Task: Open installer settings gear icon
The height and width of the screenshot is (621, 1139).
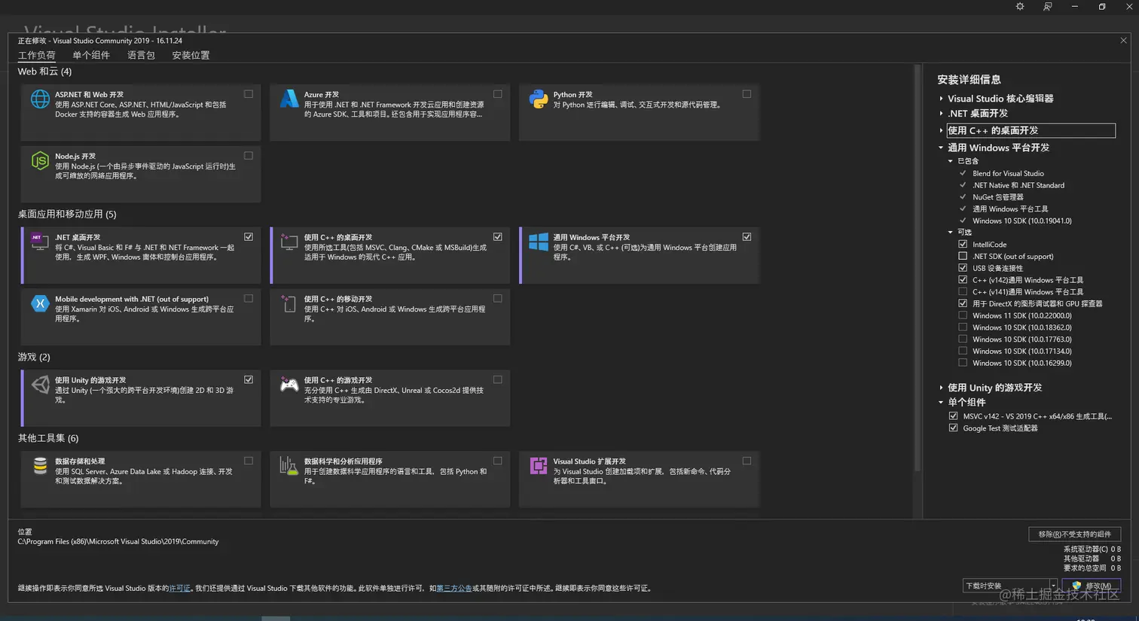Action: 1020,7
